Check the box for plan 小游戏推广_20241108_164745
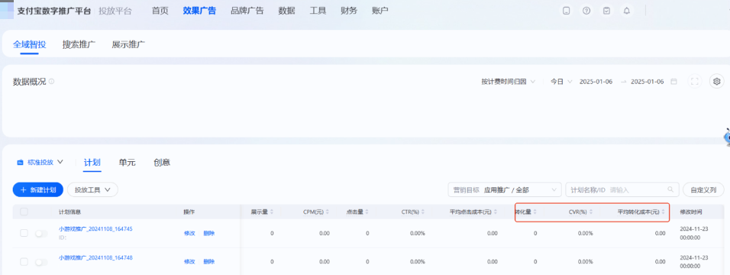Viewport: 730px width, 275px height. click(24, 233)
